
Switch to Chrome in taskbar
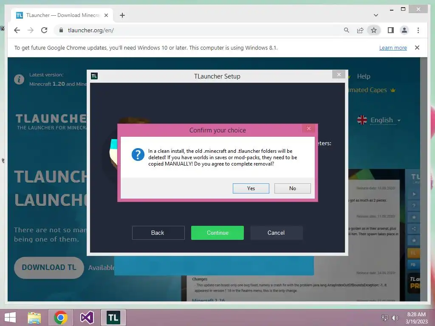coord(61,318)
